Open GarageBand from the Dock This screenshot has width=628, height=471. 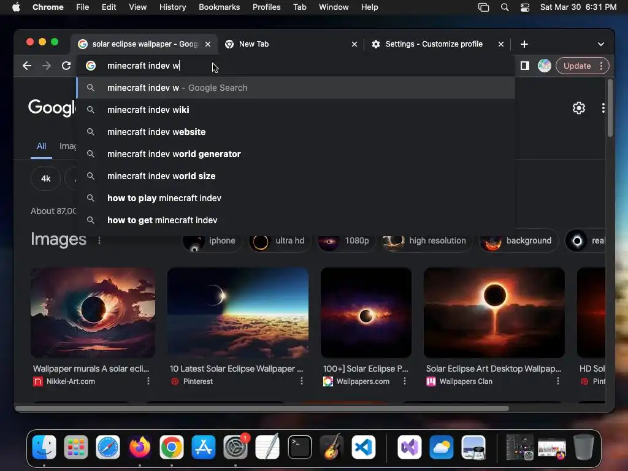coord(332,447)
